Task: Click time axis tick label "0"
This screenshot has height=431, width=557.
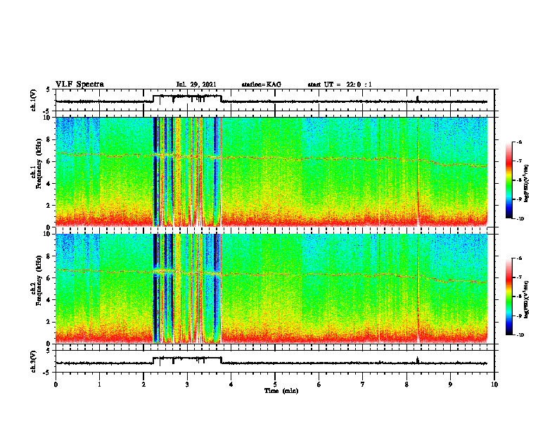Action: click(56, 385)
